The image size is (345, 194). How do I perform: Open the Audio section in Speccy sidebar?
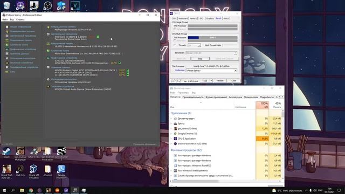point(21,63)
